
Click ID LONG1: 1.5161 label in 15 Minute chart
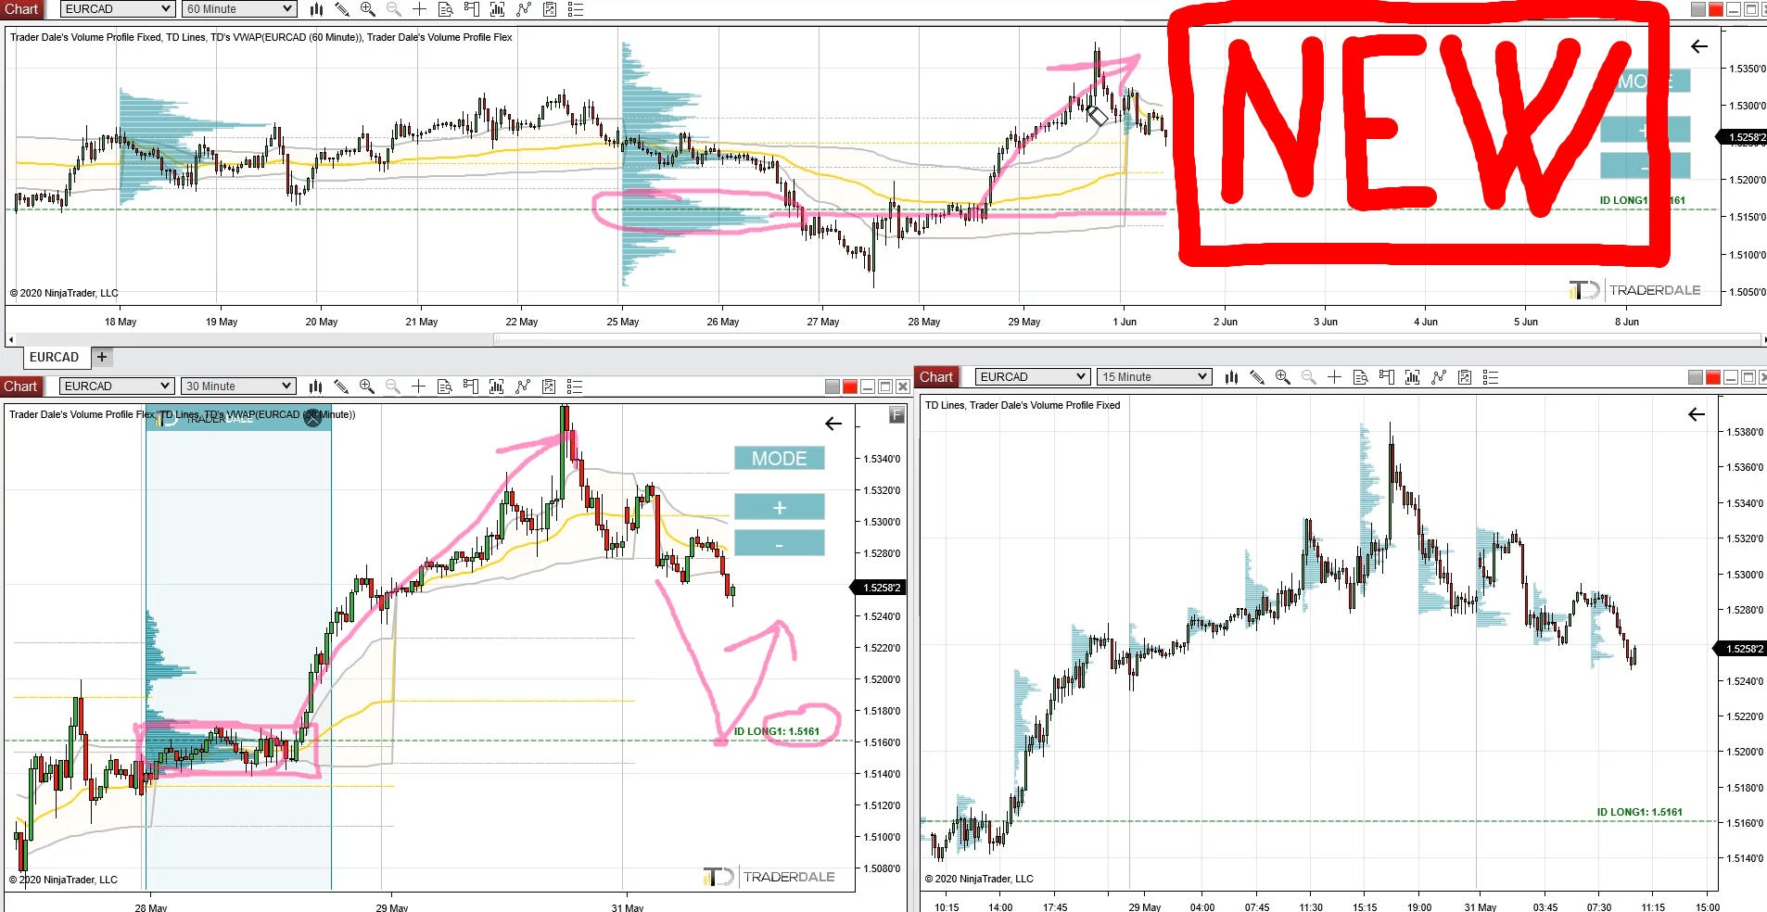point(1639,812)
